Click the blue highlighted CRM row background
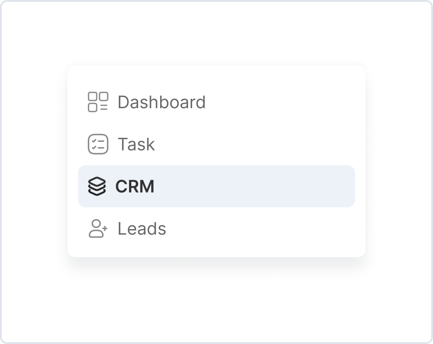The image size is (433, 344). [x=257, y=186]
